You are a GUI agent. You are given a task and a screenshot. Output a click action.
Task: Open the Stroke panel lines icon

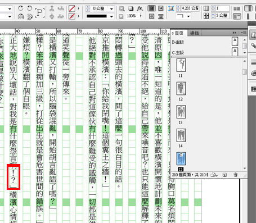[253, 62]
